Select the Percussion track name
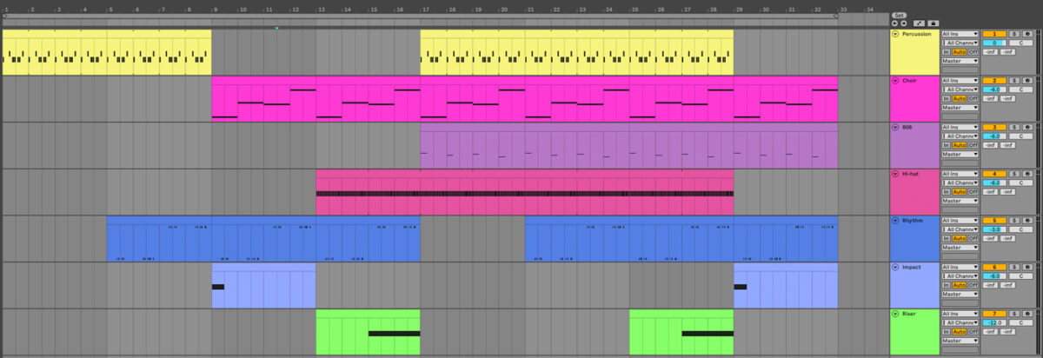This screenshot has width=1043, height=358. 916,34
